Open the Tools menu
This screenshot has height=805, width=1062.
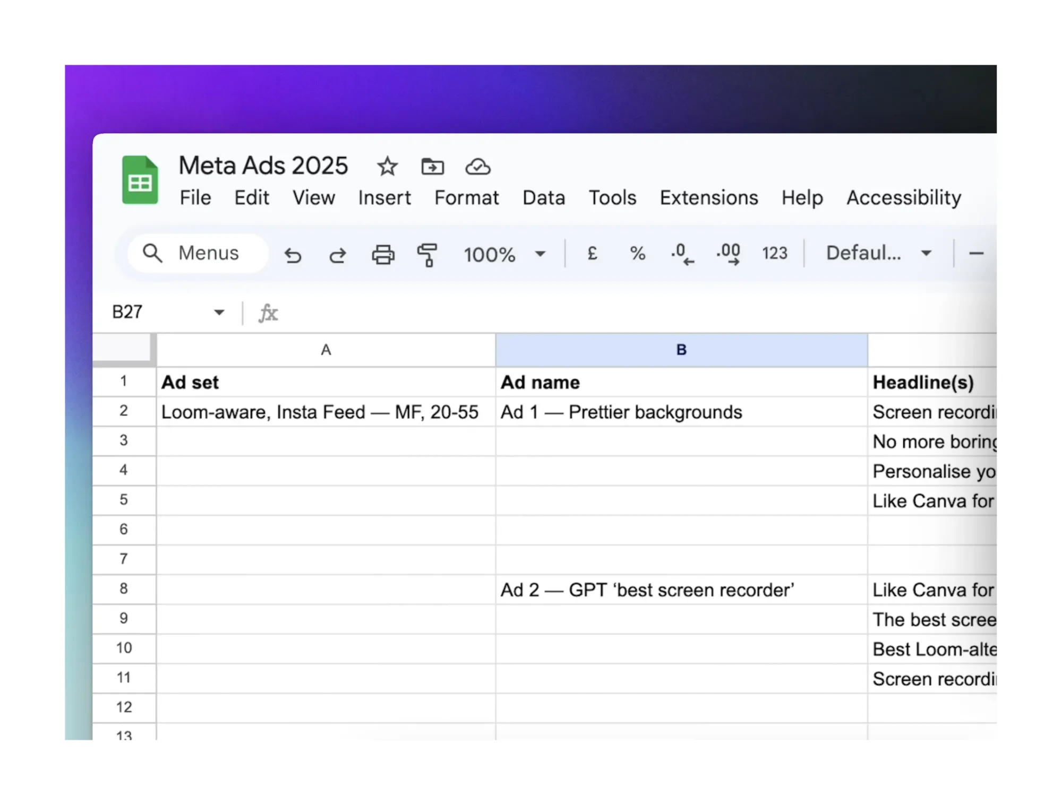point(612,198)
